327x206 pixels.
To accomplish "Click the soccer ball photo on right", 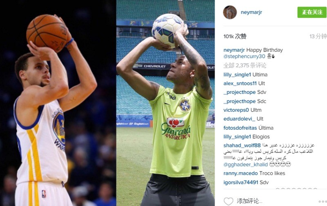I will tap(166, 103).
